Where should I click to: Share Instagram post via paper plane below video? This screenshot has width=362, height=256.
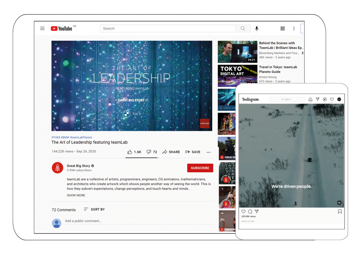pyautogui.click(x=257, y=211)
